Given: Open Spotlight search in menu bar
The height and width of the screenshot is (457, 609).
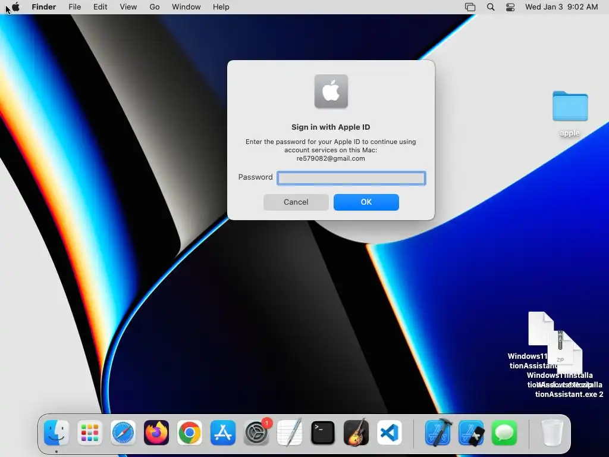Looking at the screenshot, I should click(491, 7).
